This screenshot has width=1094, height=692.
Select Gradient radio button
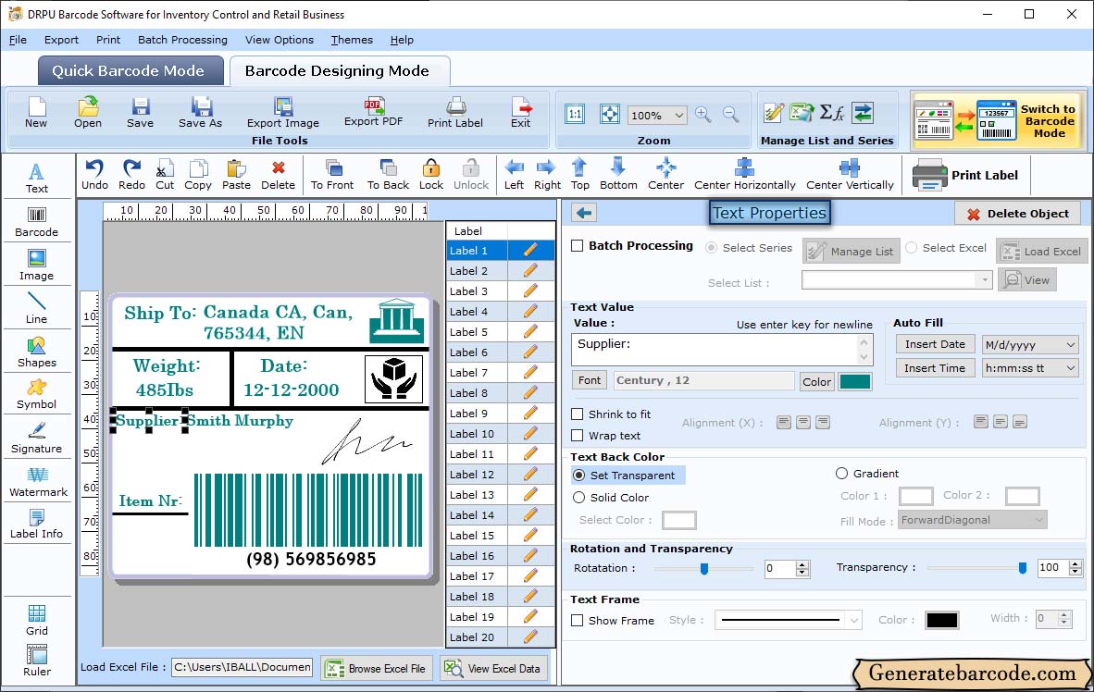tap(841, 473)
